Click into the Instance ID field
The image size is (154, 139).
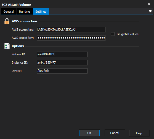(62, 62)
